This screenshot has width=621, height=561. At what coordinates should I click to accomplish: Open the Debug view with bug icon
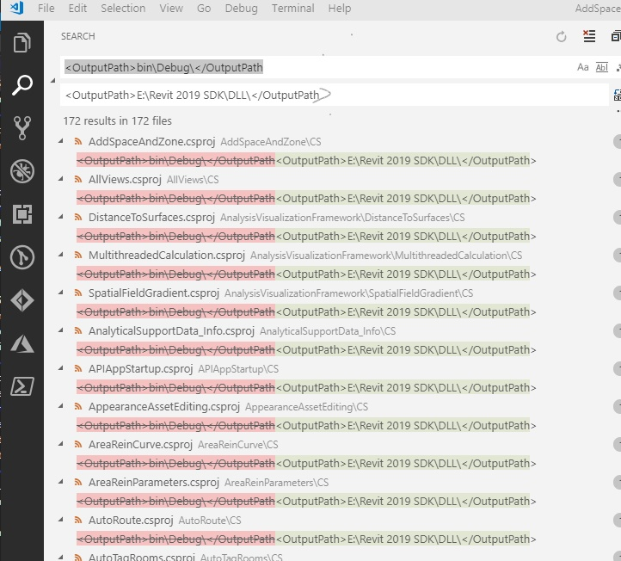(22, 171)
